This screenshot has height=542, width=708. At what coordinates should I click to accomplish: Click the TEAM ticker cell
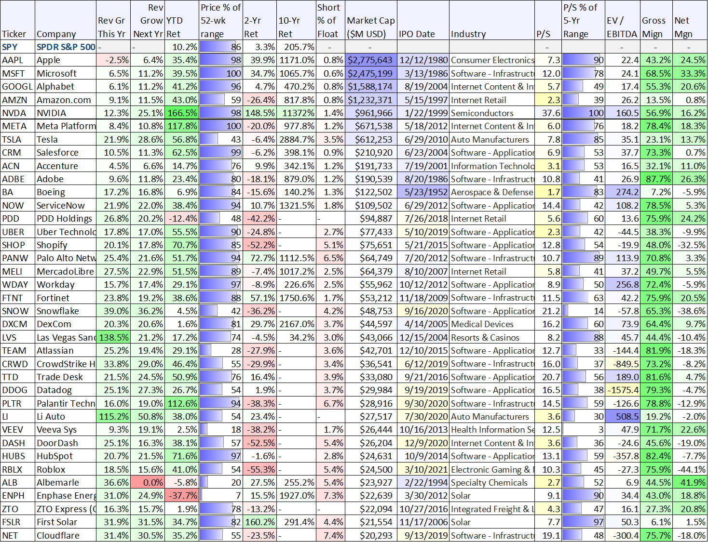pyautogui.click(x=17, y=351)
